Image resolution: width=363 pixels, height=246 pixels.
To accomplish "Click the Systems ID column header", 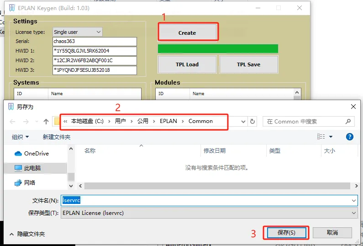I will pyautogui.click(x=31, y=94).
